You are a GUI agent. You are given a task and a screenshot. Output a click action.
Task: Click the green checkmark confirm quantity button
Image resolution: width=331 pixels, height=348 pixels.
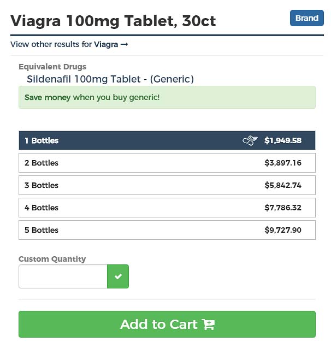tap(118, 276)
